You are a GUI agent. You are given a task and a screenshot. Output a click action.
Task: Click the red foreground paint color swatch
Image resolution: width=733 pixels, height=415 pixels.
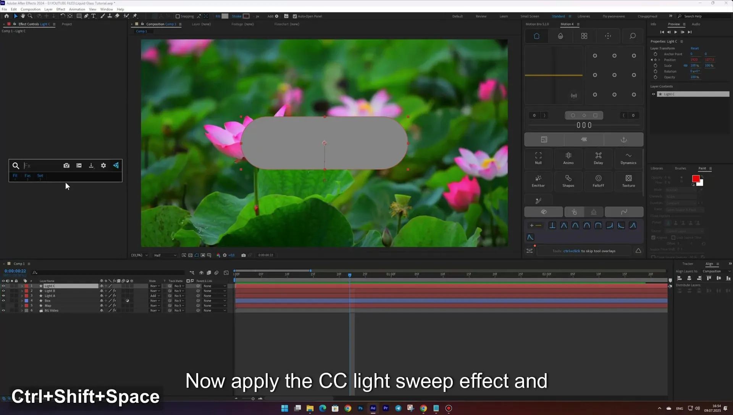click(696, 179)
